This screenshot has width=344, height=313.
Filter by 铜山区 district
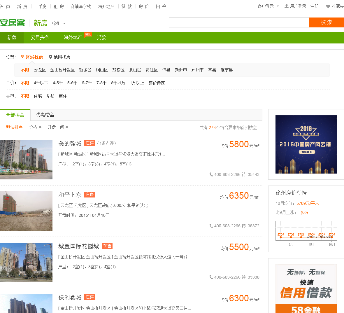(x=102, y=70)
